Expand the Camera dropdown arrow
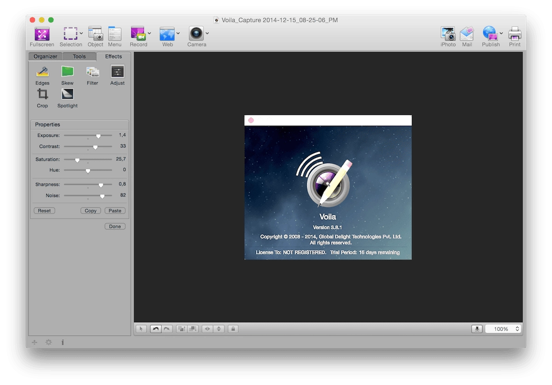This screenshot has height=385, width=552. (x=207, y=33)
